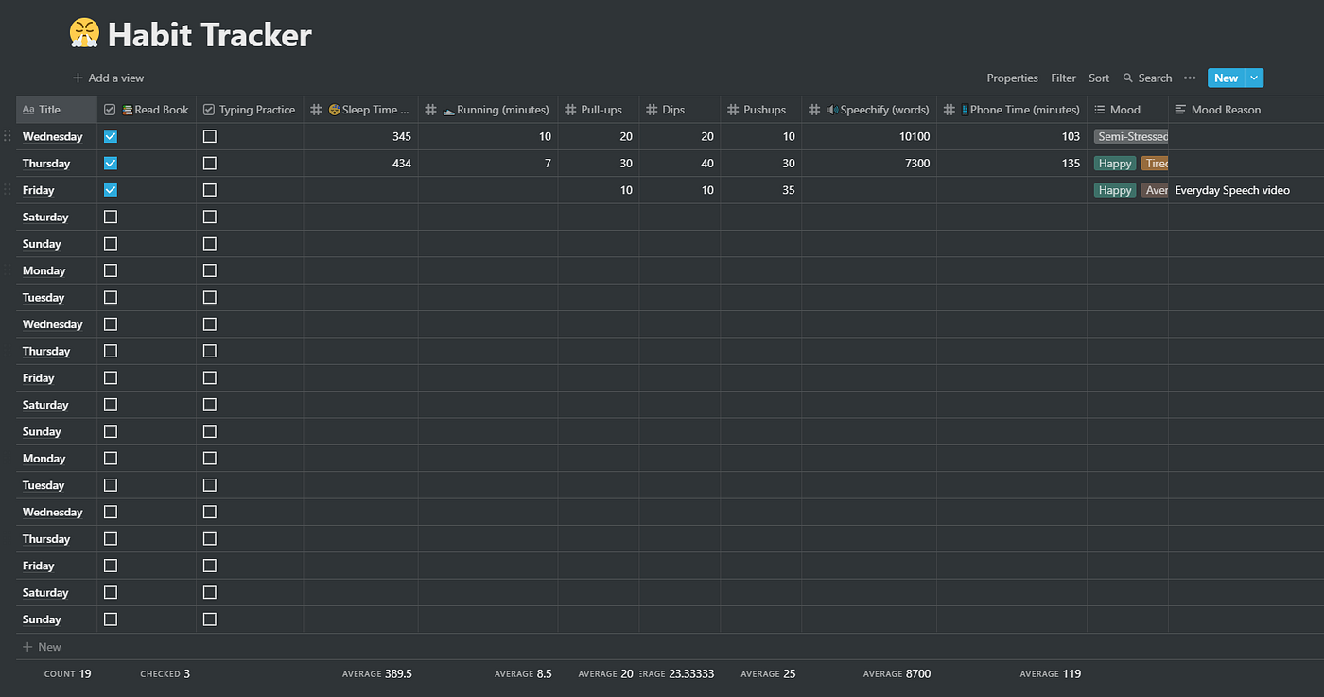Click the hash icon in Sleep Time header
Viewport: 1324px width, 697px height.
pos(317,110)
